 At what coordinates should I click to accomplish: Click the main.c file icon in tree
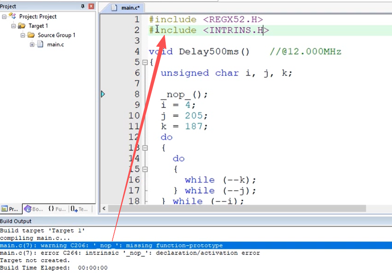click(40, 44)
